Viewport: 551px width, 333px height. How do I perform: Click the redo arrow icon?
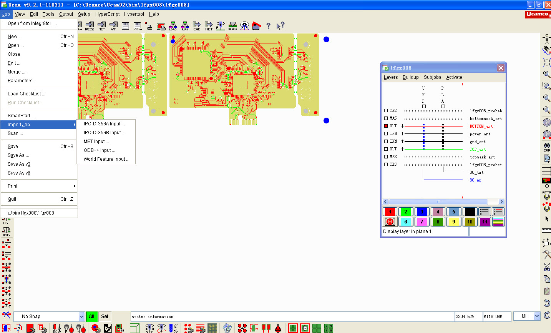point(546,315)
